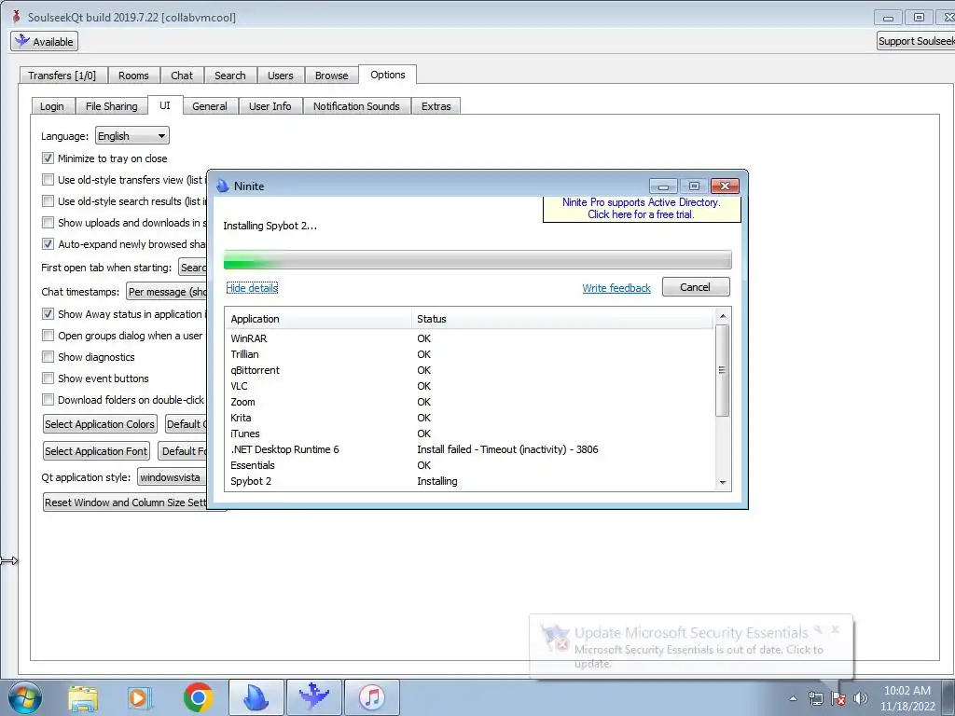The image size is (955, 716).
Task: Close the Ninite window
Action: (x=725, y=186)
